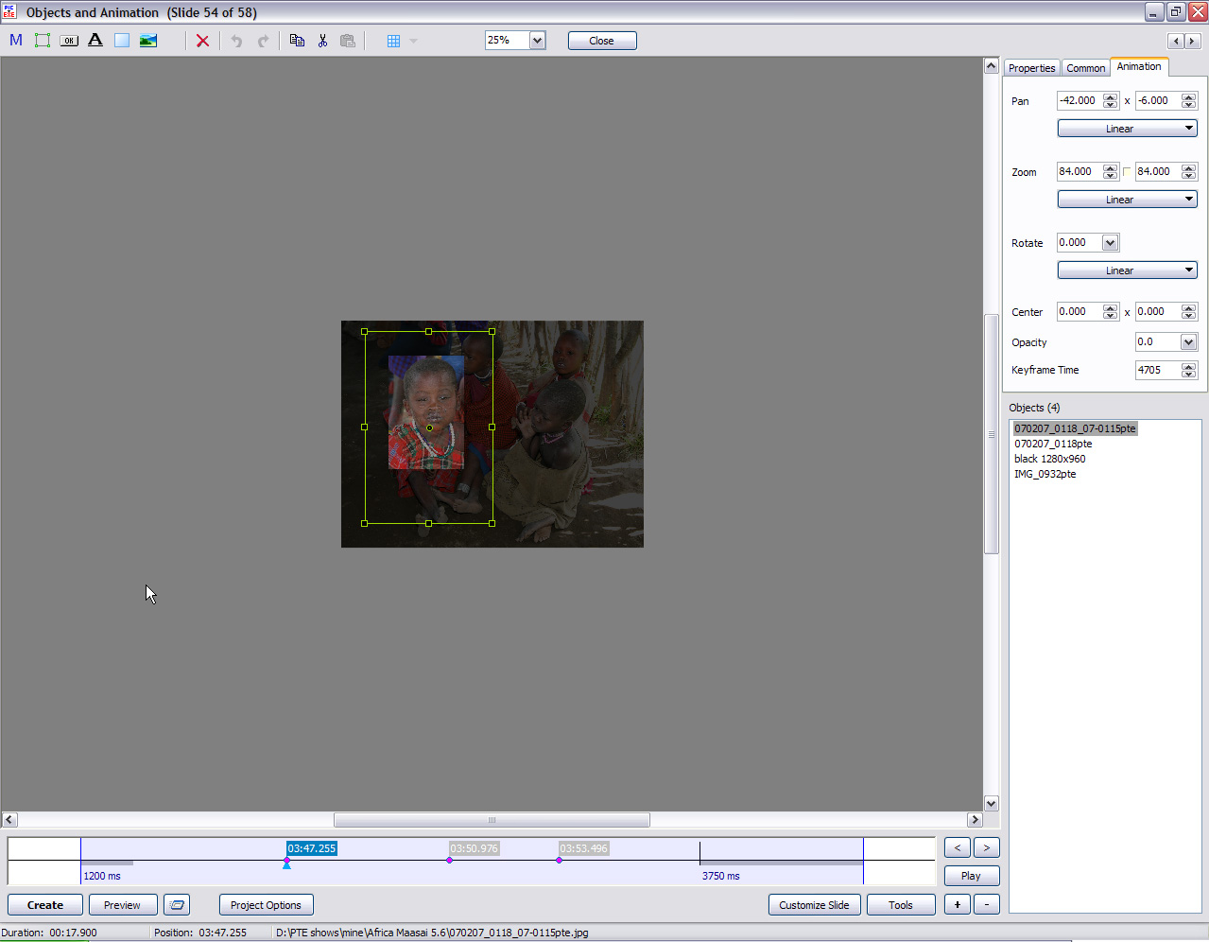
Task: Insert a button object with OK icon
Action: tap(69, 41)
